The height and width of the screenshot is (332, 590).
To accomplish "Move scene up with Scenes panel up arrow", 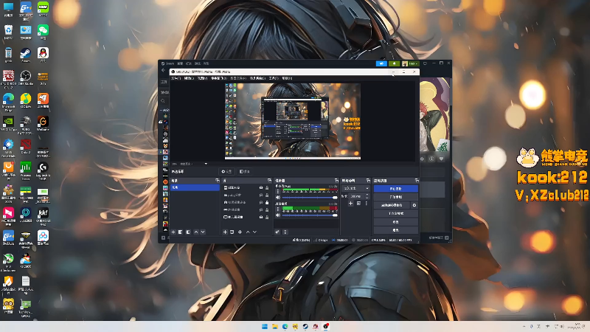I will click(196, 232).
